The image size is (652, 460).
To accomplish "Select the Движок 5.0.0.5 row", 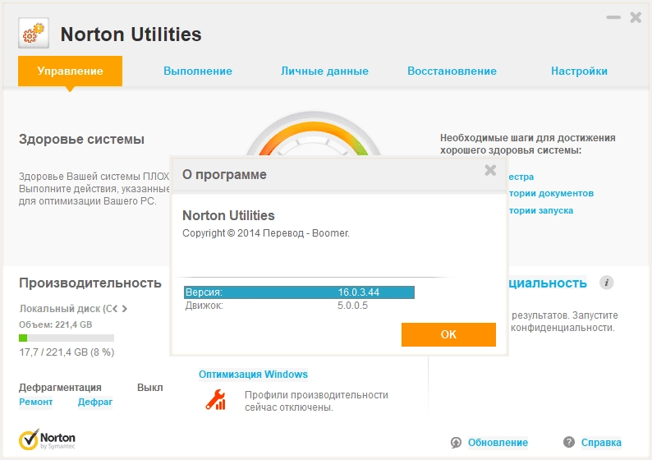I will click(x=299, y=306).
